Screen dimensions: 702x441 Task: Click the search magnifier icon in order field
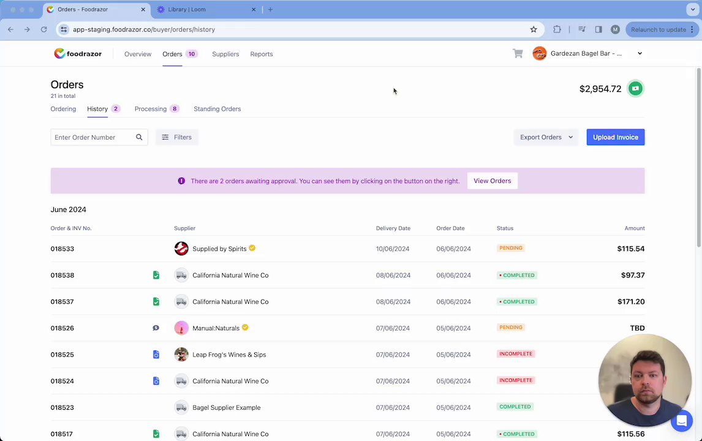139,137
